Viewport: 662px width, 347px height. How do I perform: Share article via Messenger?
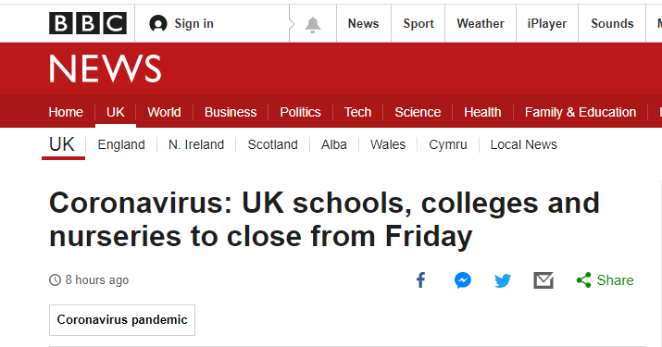point(463,280)
